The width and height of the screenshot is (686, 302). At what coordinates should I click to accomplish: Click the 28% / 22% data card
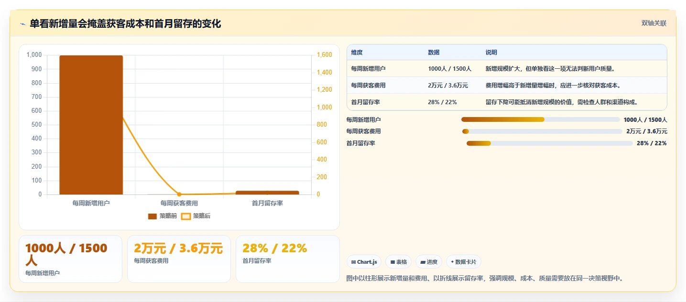tap(287, 259)
